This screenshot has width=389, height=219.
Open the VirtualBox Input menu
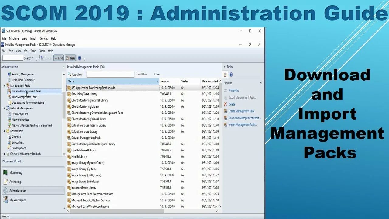(33, 39)
